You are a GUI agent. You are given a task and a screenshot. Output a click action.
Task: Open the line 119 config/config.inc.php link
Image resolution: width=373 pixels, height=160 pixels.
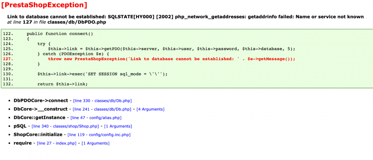click(x=99, y=135)
